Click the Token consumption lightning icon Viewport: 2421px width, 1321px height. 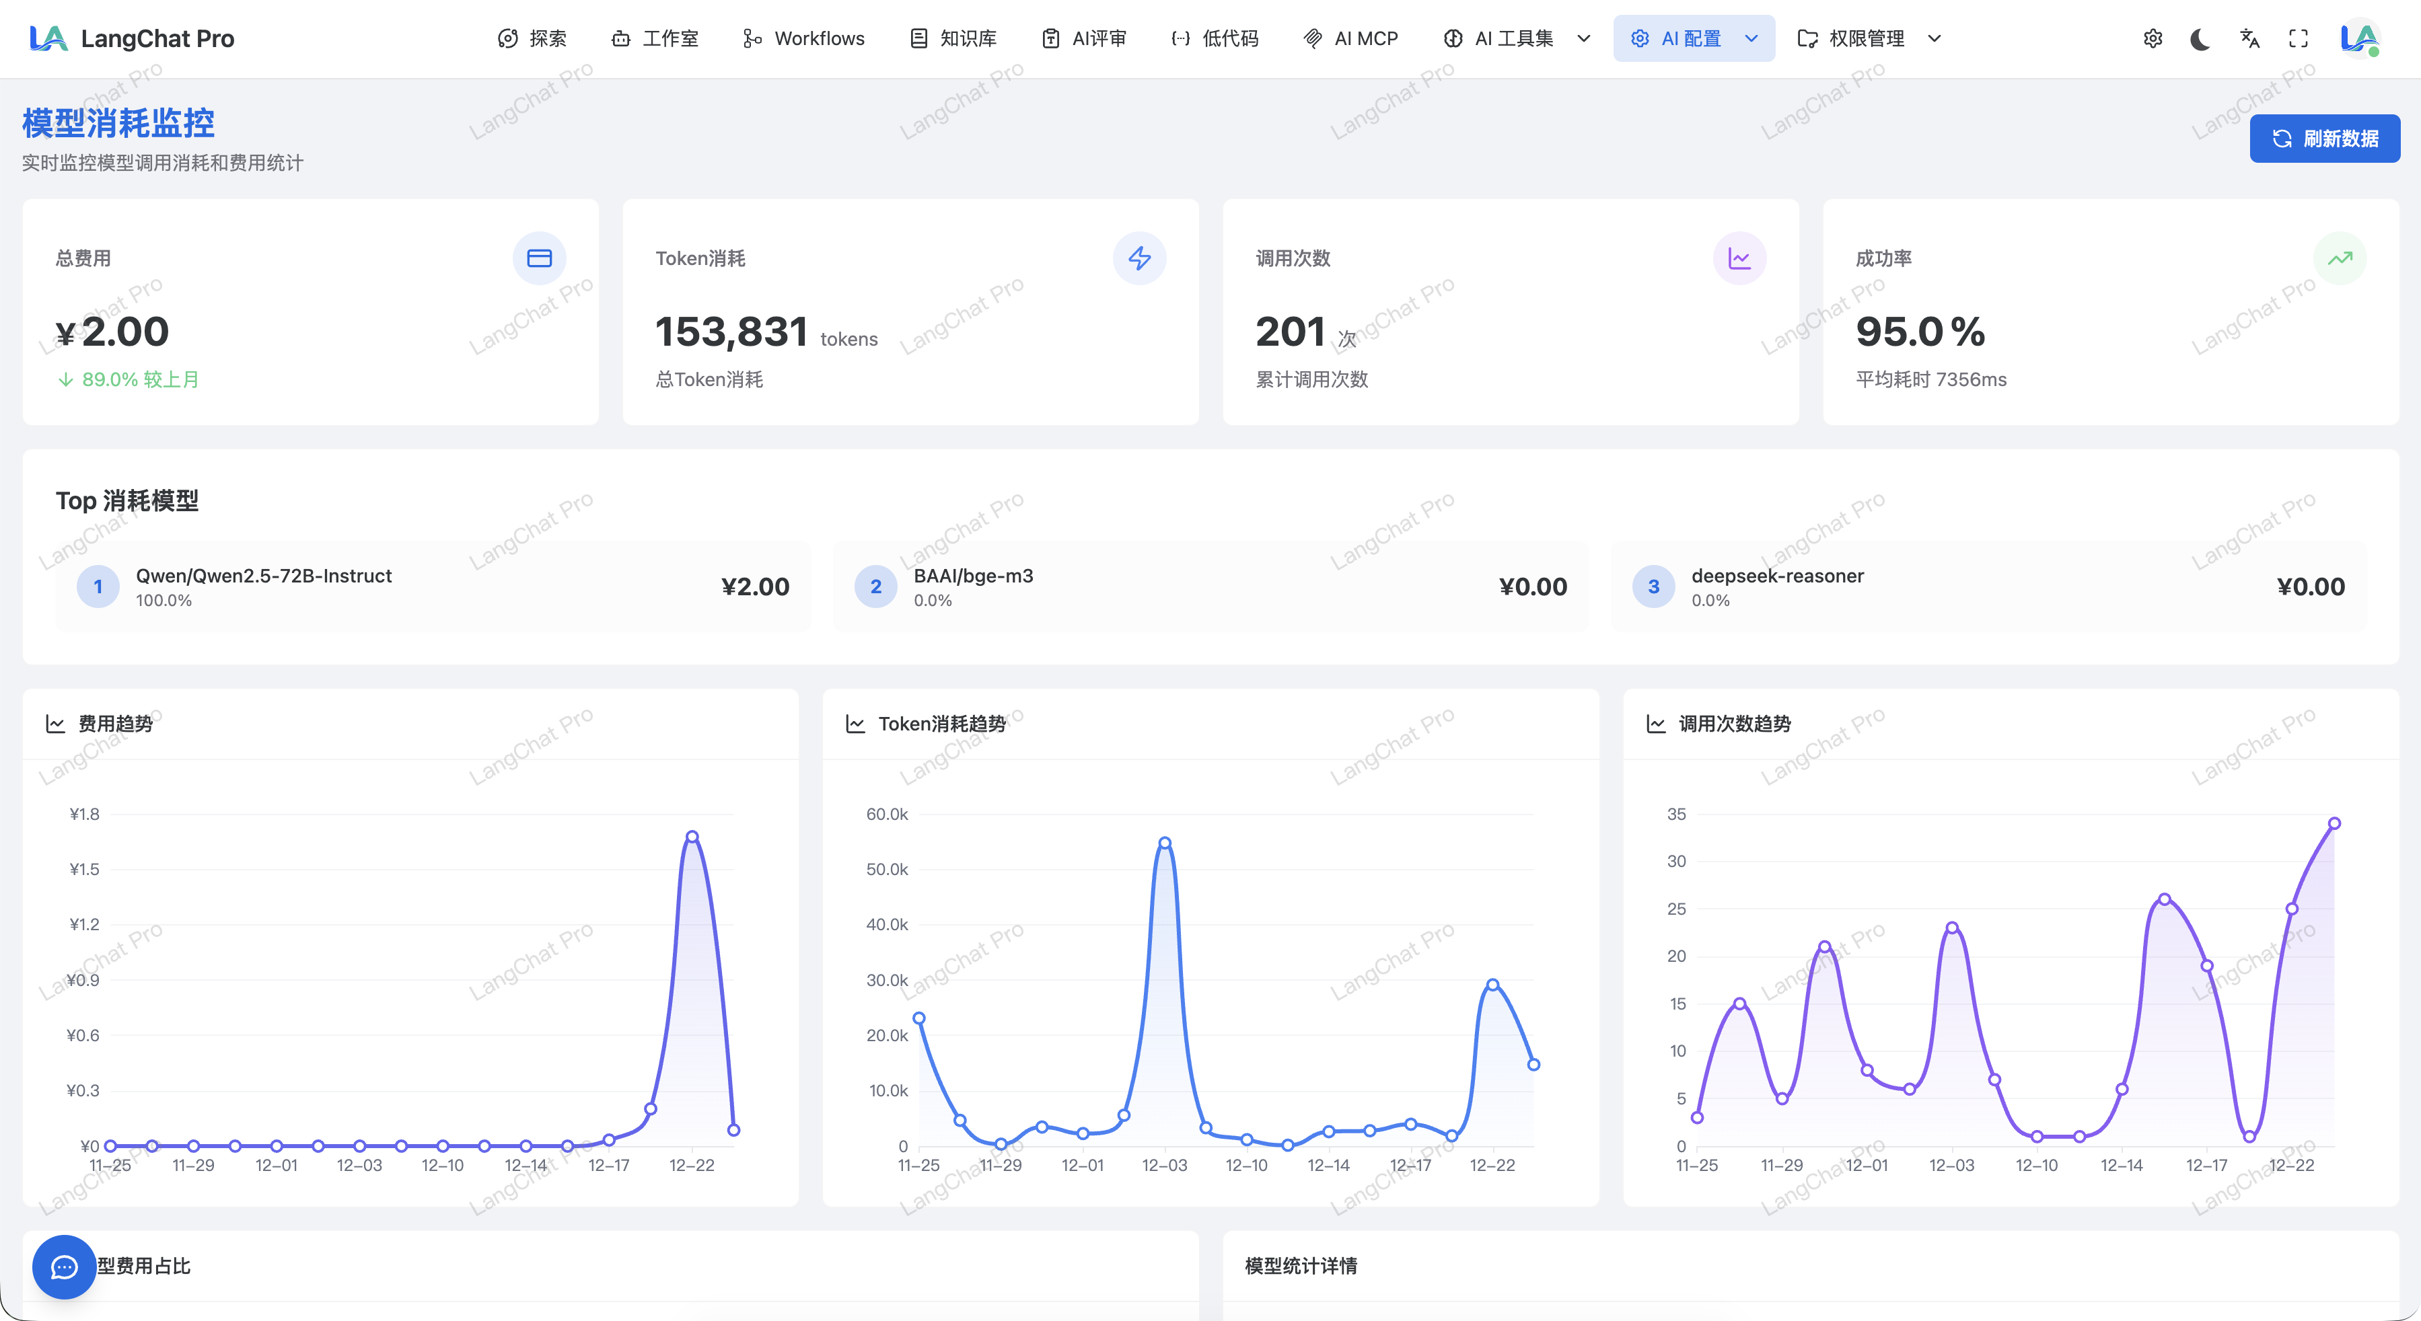point(1139,258)
